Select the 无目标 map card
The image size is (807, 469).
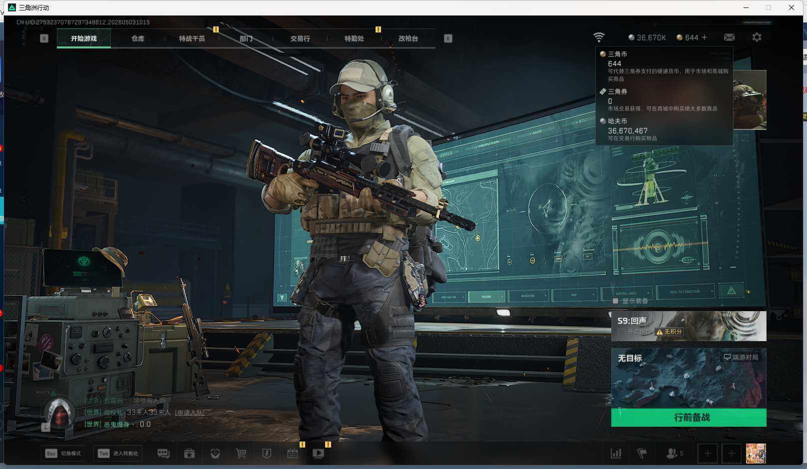[689, 378]
